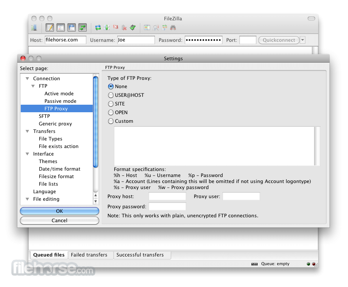Open directory listing filters icon
The width and height of the screenshot is (348, 287).
point(147,28)
